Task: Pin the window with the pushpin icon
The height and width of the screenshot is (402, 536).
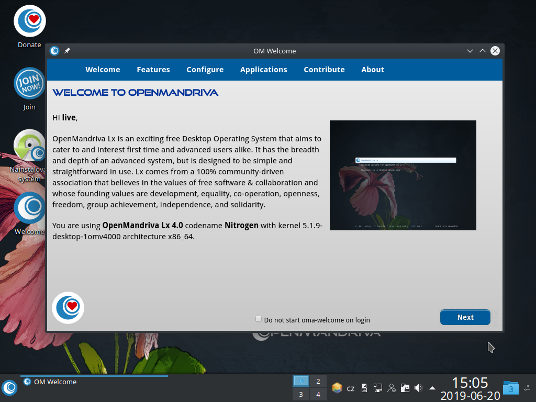Action: [68, 51]
